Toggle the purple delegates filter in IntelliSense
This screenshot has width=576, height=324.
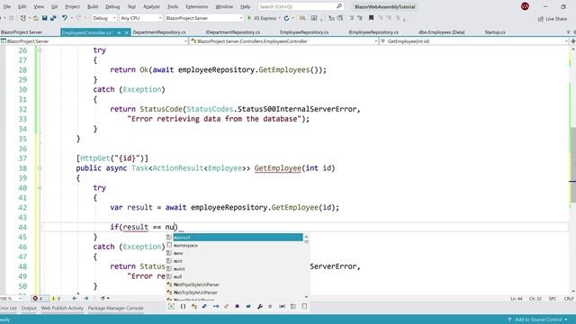pyautogui.click(x=238, y=306)
